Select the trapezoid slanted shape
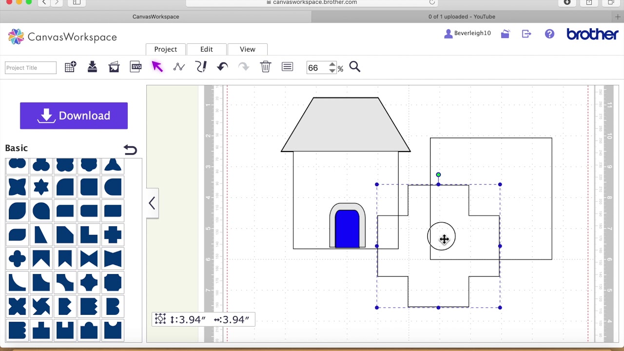The image size is (624, 351). [x=41, y=234]
